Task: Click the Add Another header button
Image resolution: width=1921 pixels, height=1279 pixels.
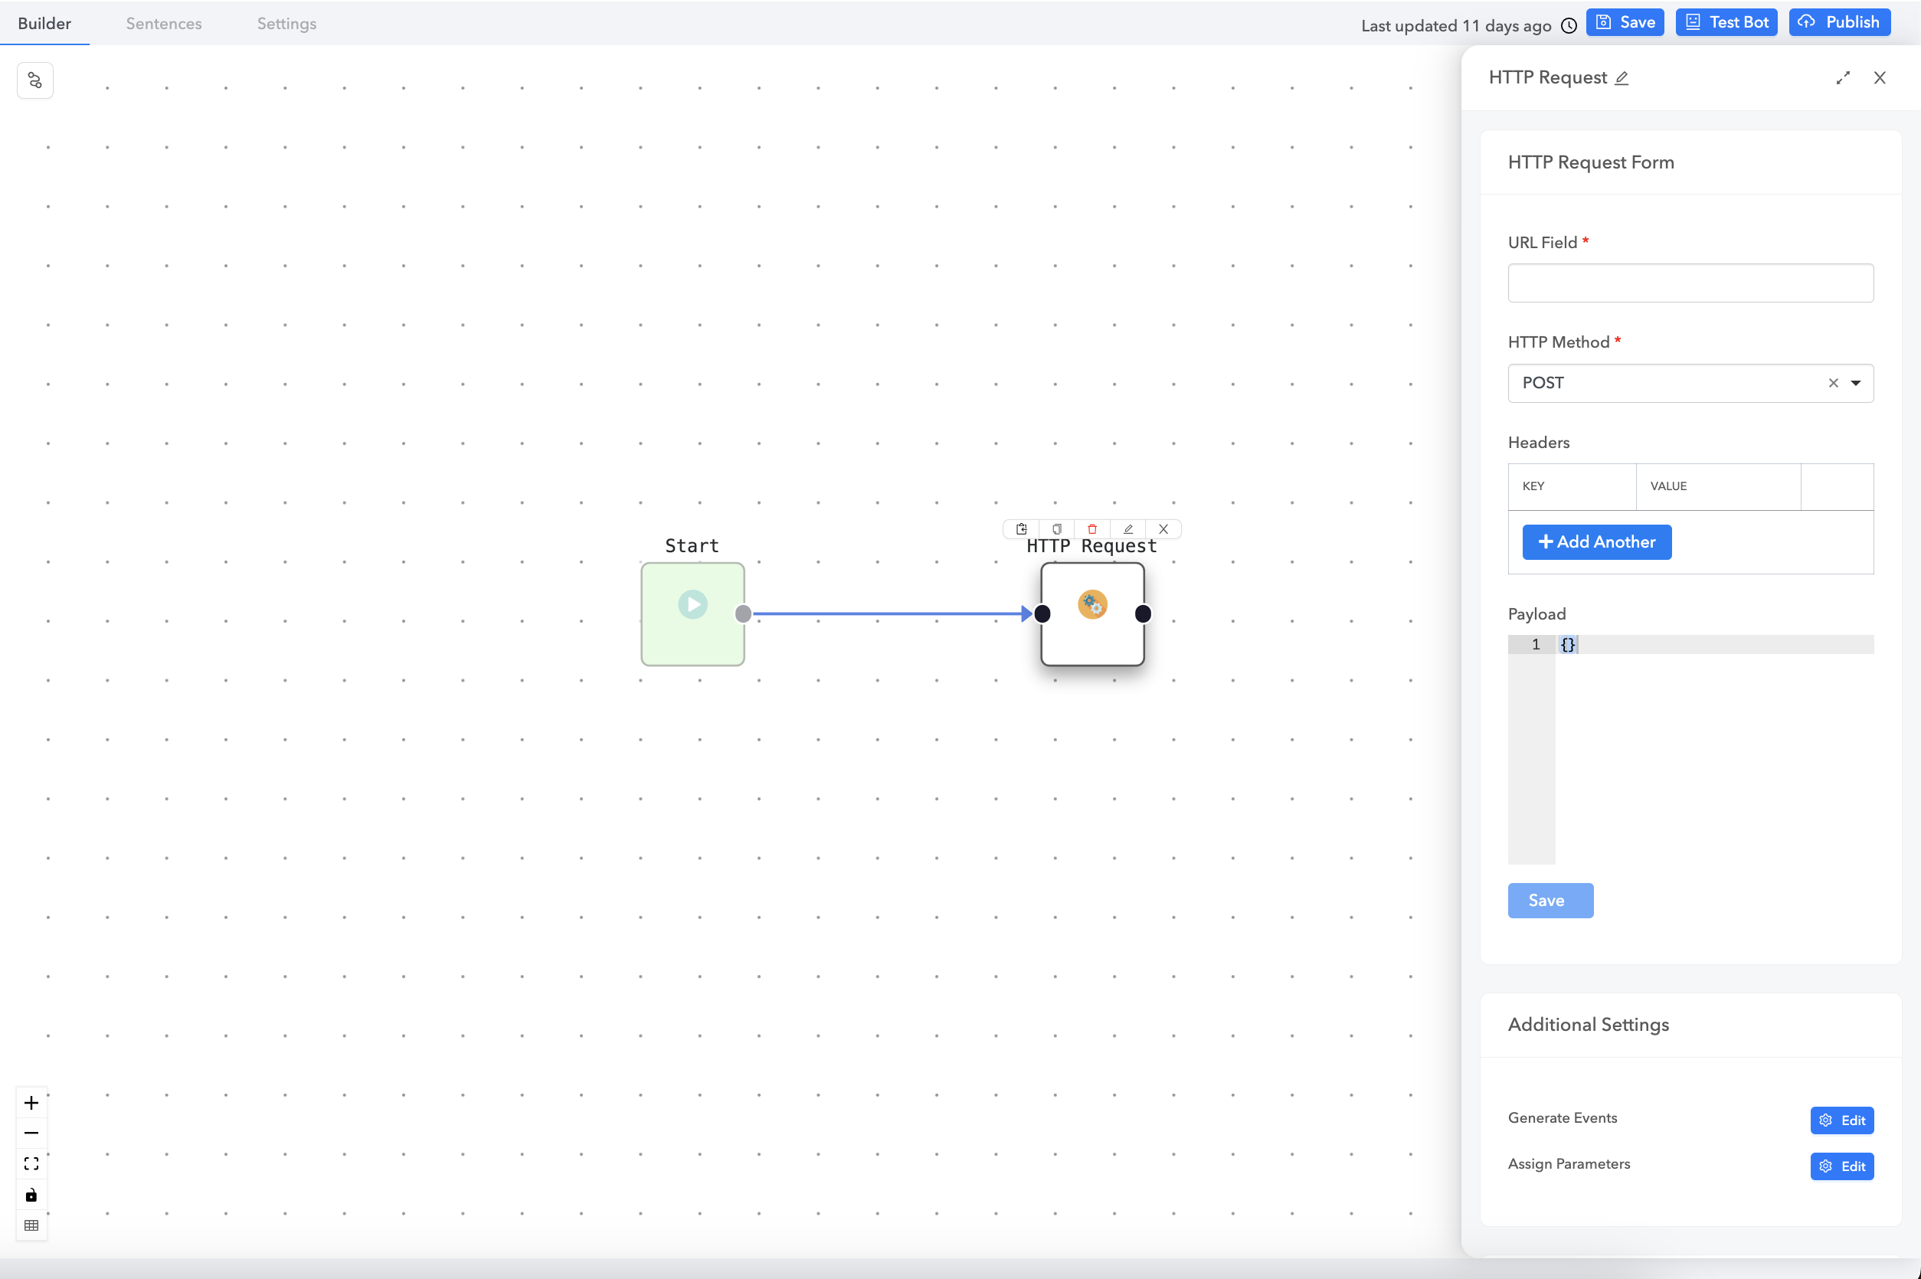Action: pos(1596,542)
